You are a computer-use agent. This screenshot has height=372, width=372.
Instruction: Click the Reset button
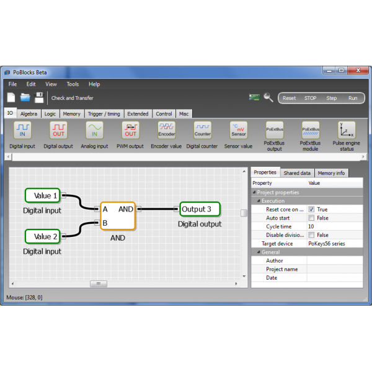pos(289,98)
